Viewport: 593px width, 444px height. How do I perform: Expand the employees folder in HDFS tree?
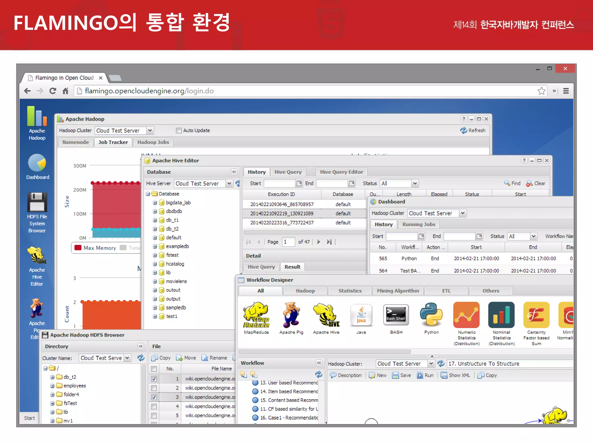click(x=52, y=386)
